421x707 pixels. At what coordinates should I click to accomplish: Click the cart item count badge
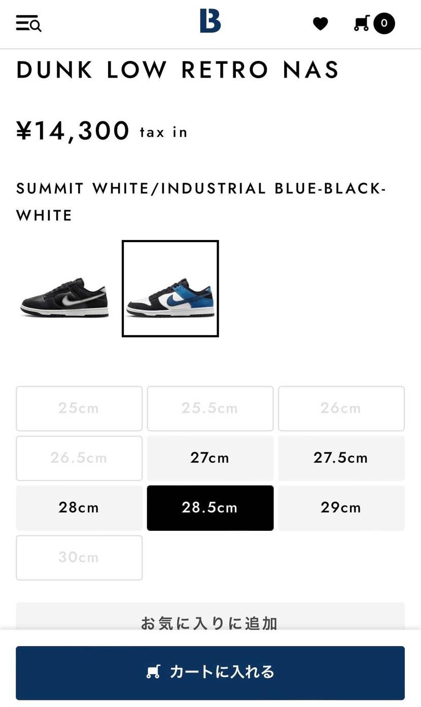(384, 23)
